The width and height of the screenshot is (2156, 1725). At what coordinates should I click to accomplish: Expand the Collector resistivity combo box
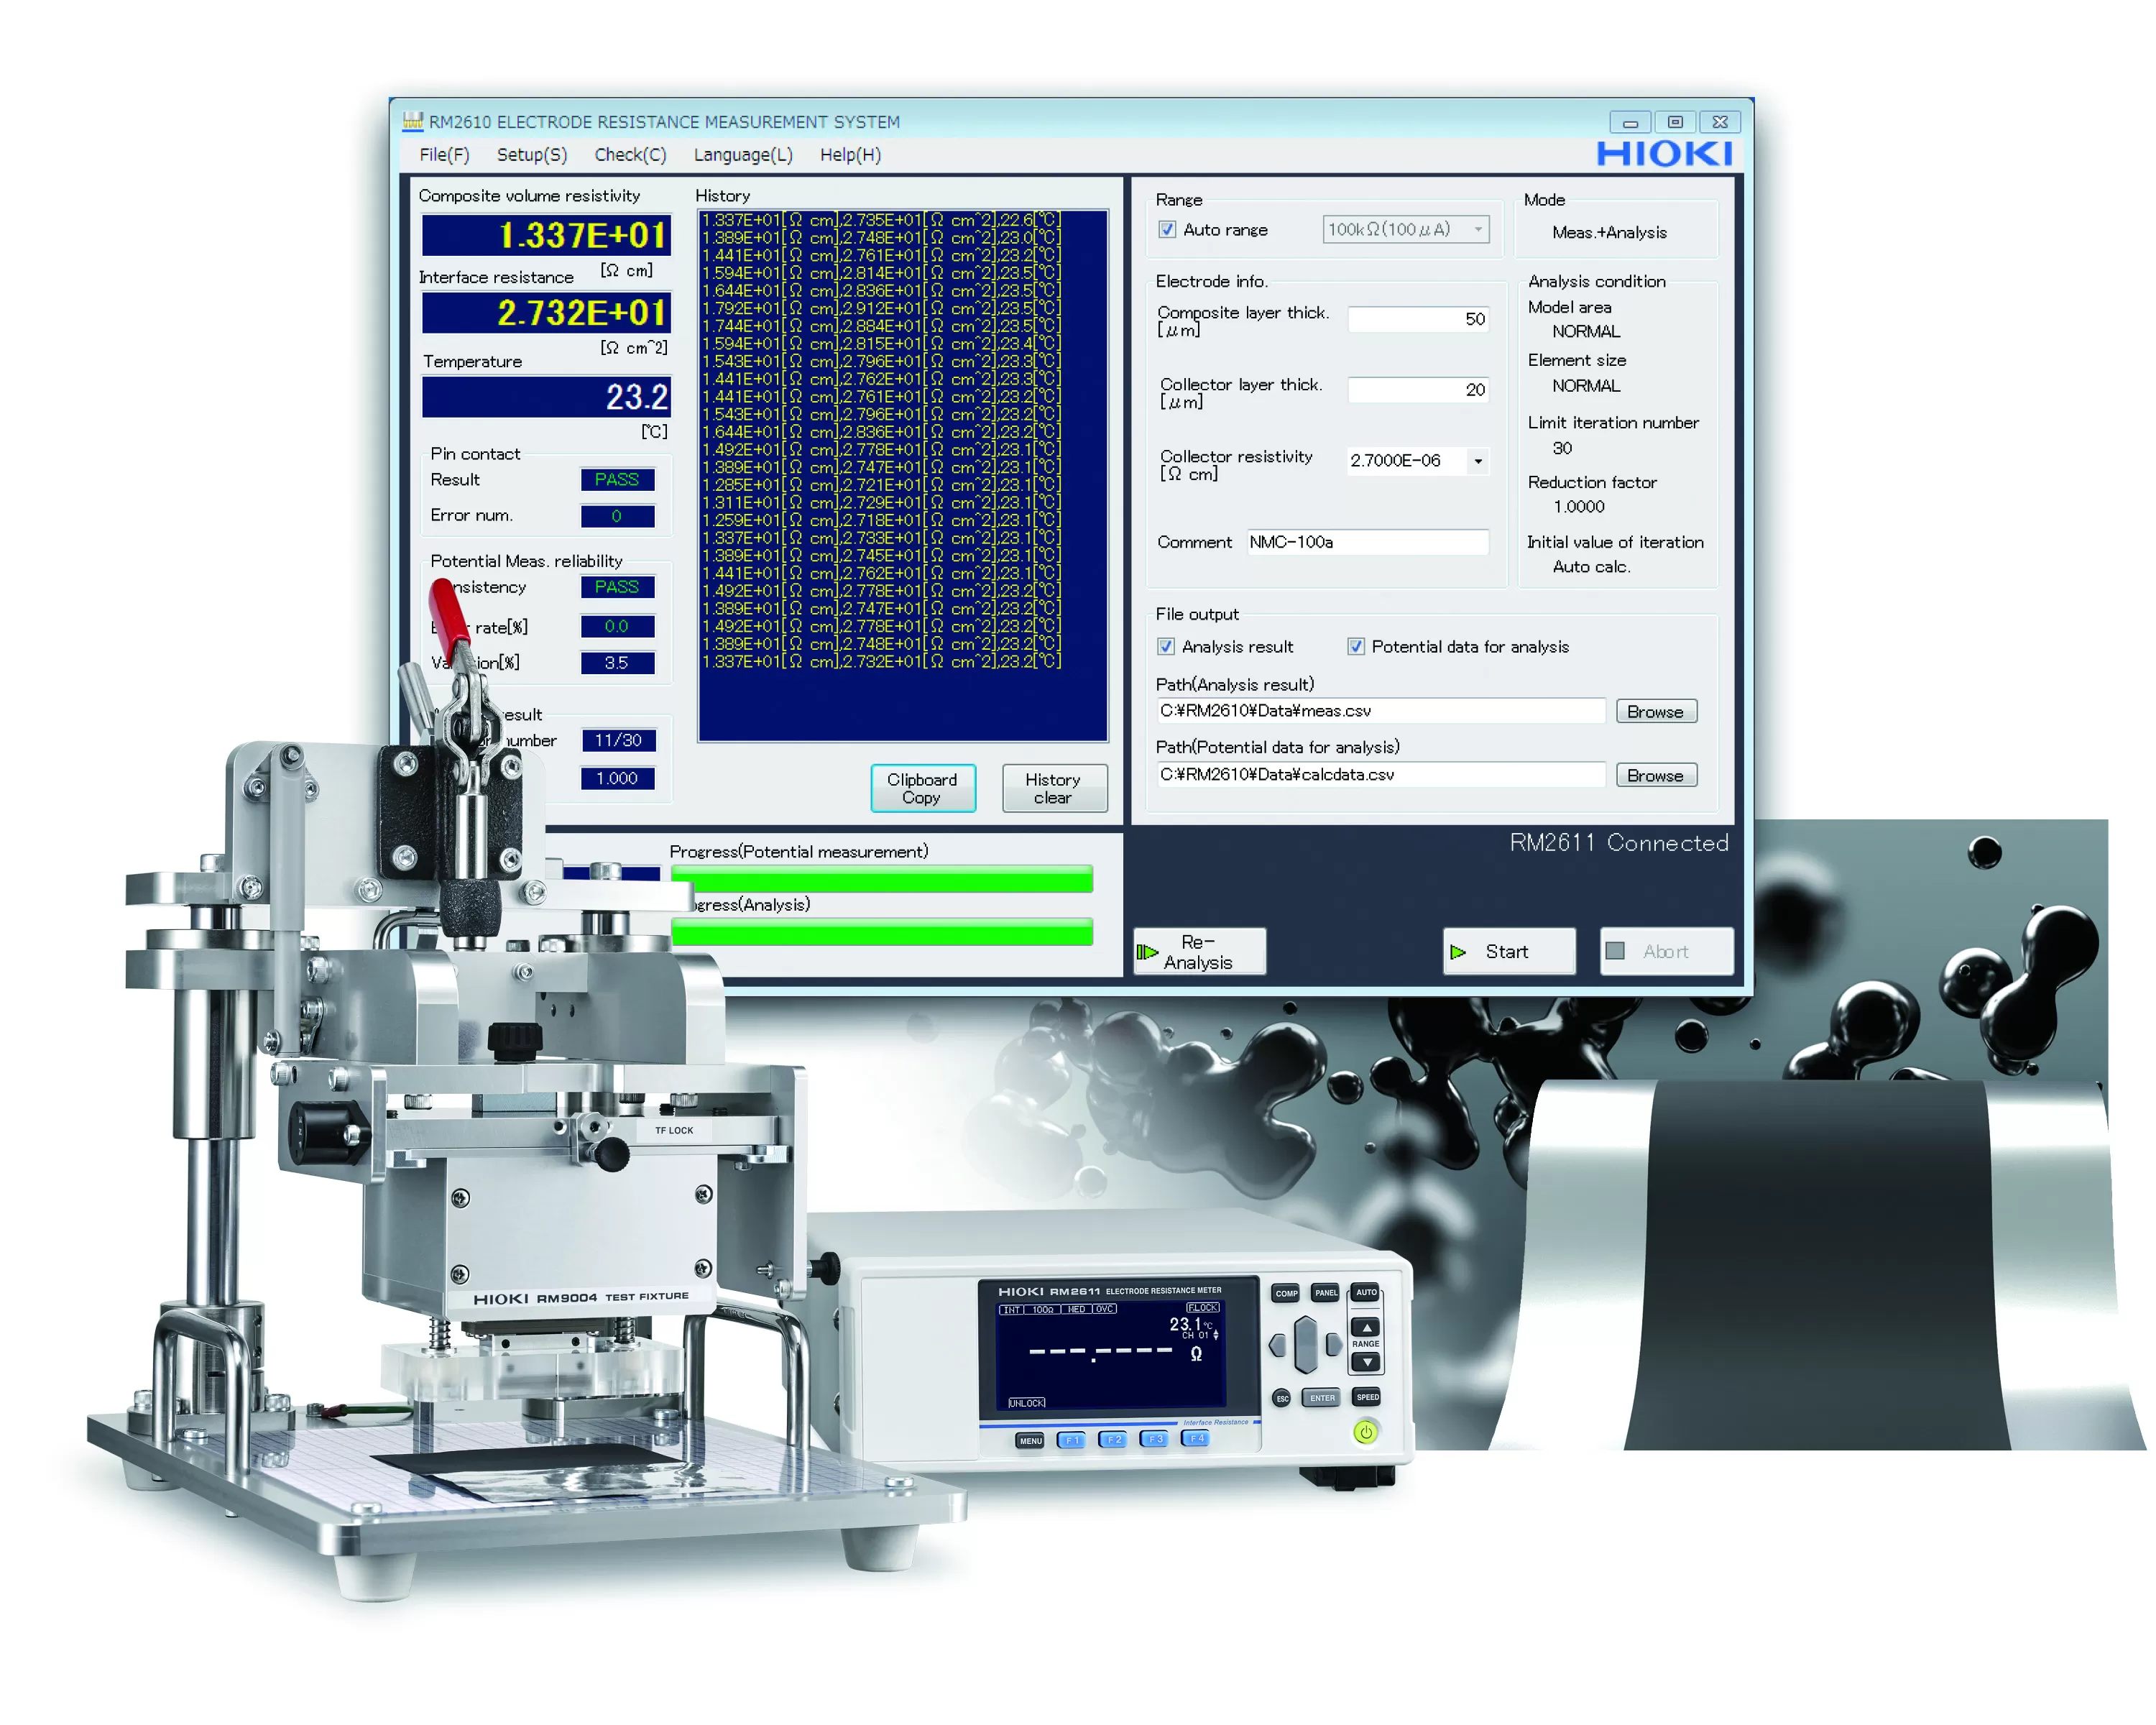click(x=1477, y=461)
